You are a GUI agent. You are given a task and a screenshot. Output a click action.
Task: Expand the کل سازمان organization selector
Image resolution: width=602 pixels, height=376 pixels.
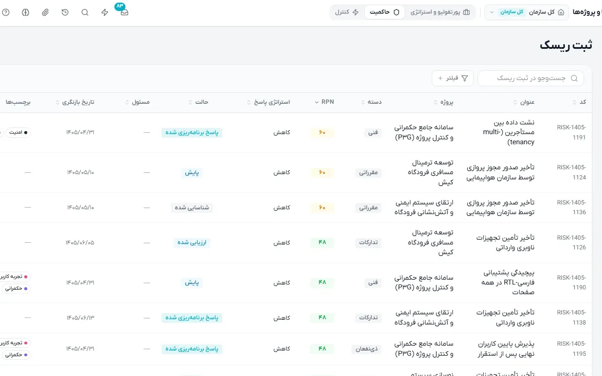coord(526,12)
